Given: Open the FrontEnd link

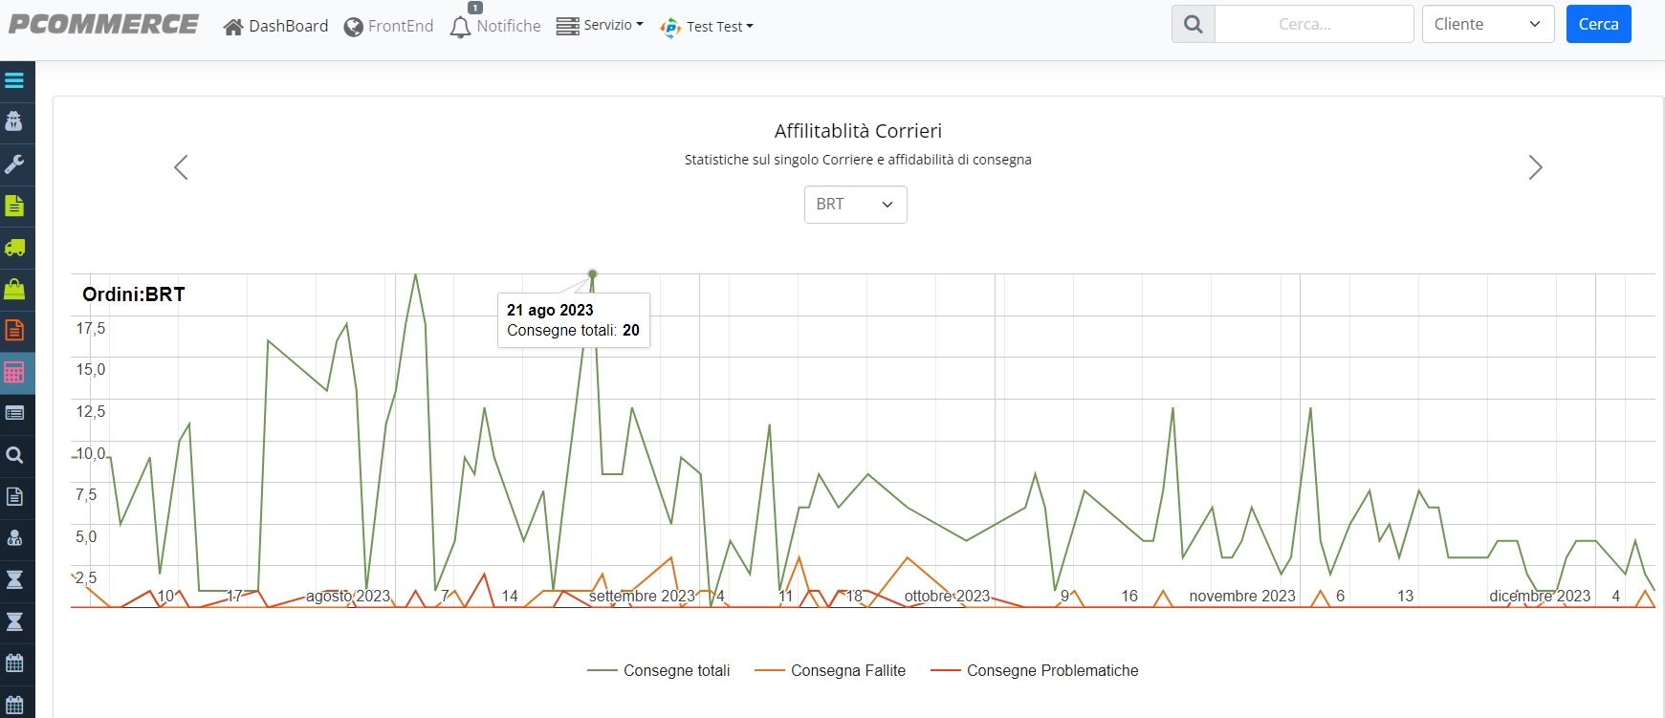Looking at the screenshot, I should pos(388,26).
